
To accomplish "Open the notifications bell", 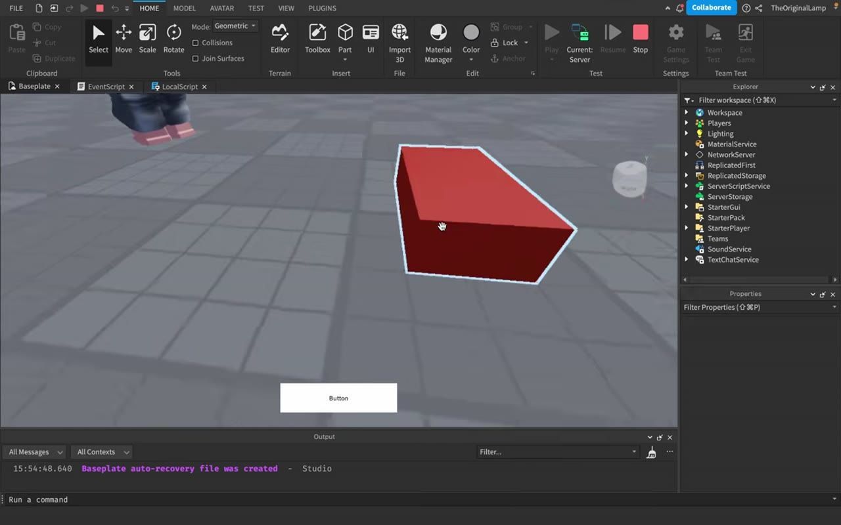I will (679, 8).
